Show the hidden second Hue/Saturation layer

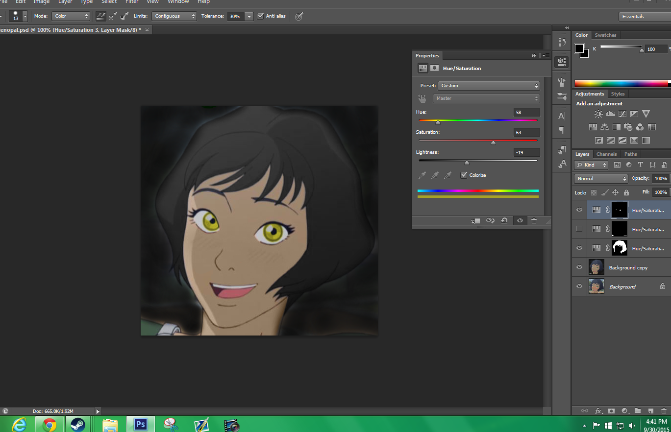click(579, 229)
